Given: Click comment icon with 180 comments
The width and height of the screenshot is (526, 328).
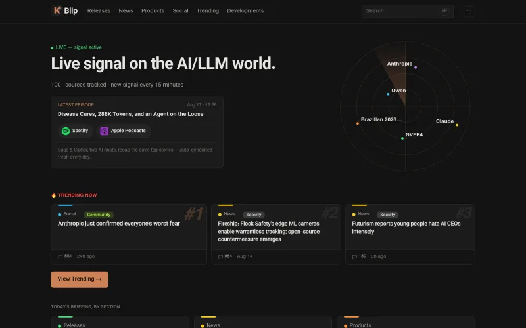Looking at the screenshot, I should 354,256.
